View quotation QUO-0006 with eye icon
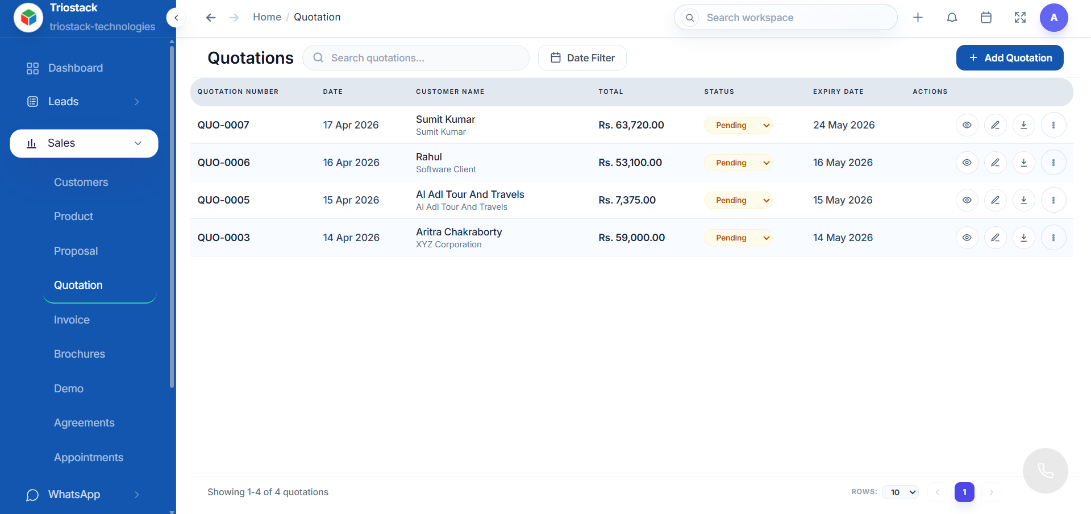This screenshot has width=1091, height=514. pyautogui.click(x=967, y=163)
